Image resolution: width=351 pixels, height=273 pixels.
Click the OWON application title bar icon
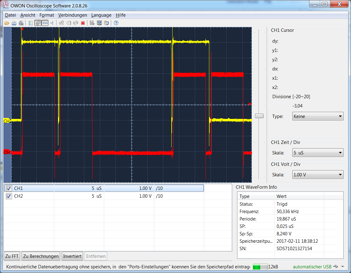click(x=6, y=5)
